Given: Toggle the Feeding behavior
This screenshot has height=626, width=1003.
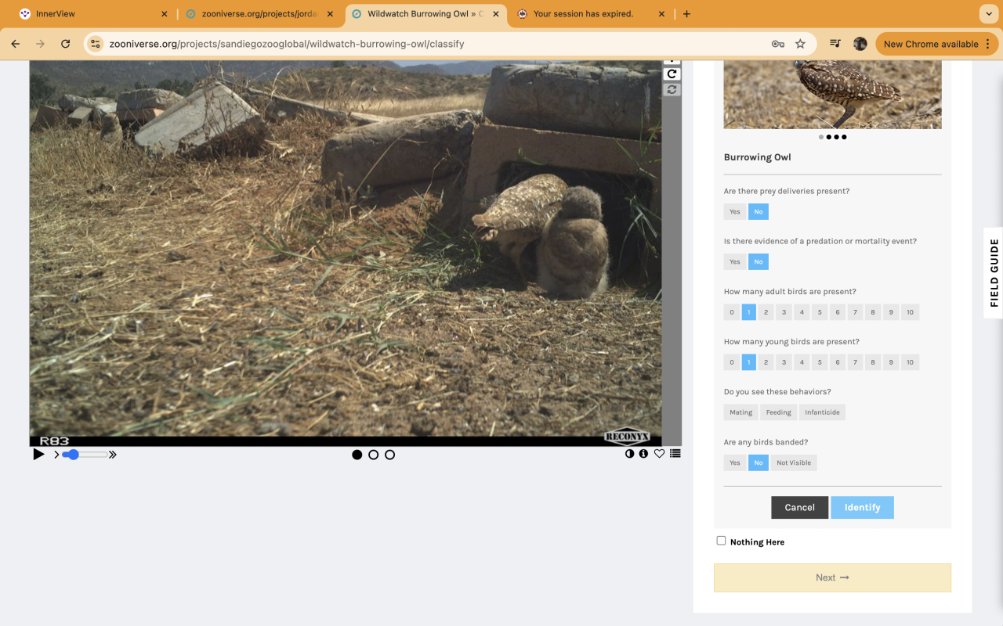Looking at the screenshot, I should 779,412.
